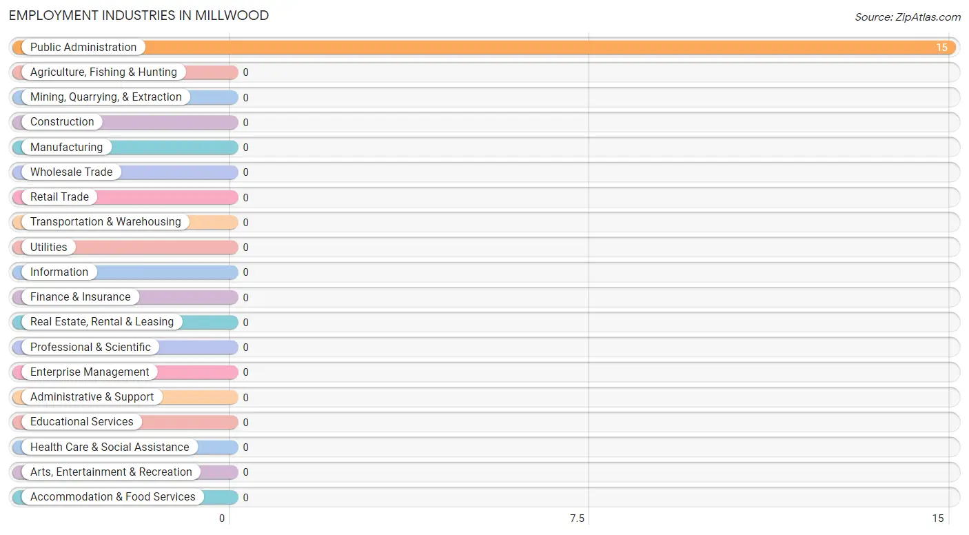Screen dimensions: 969x535
Task: Click the Finance & Insurance label
Action: (x=80, y=296)
